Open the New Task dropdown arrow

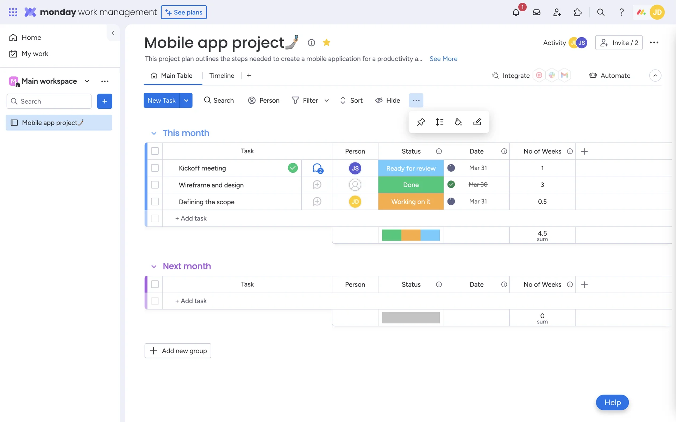click(186, 101)
